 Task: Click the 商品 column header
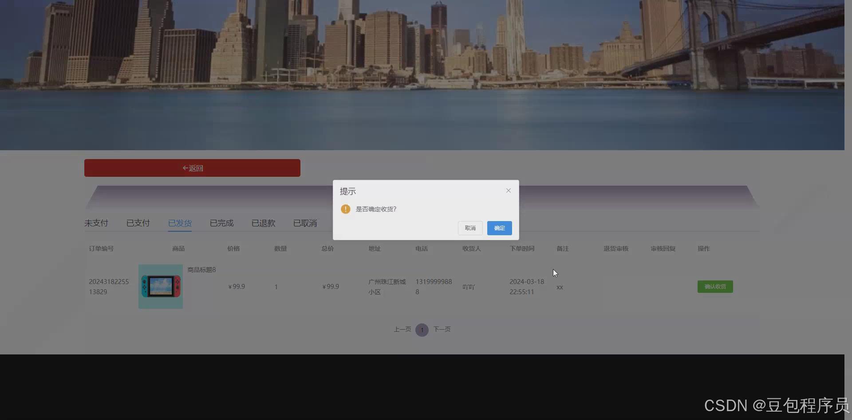pyautogui.click(x=178, y=249)
